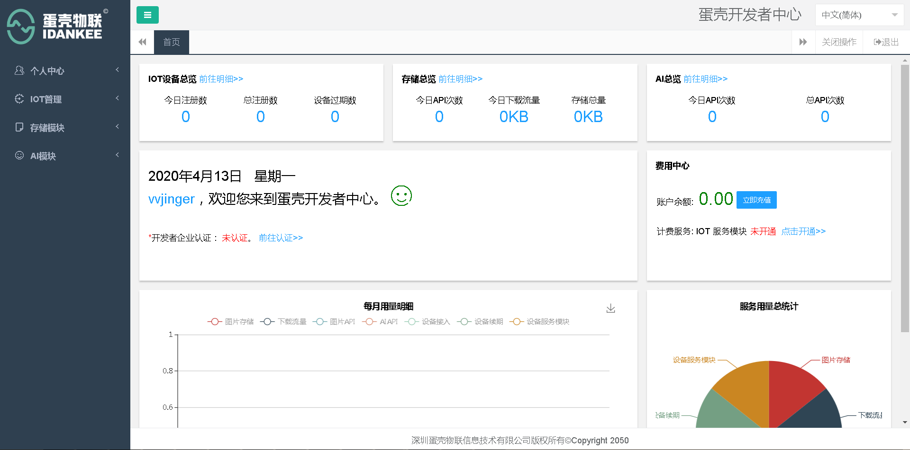Image resolution: width=910 pixels, height=450 pixels.
Task: Click the 个人中心 user icon
Action: pyautogui.click(x=19, y=71)
